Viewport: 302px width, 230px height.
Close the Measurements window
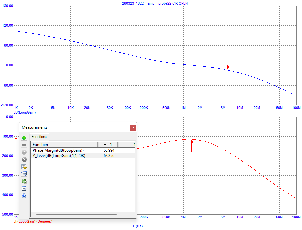coord(133,128)
